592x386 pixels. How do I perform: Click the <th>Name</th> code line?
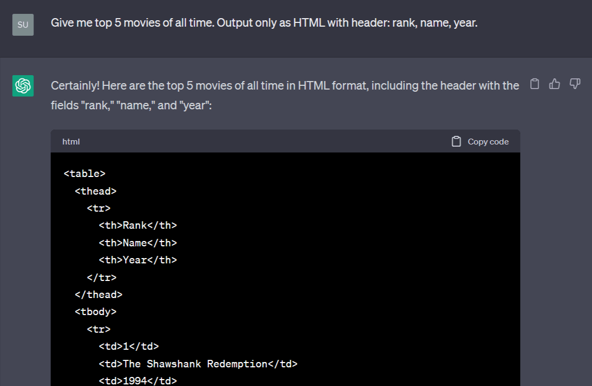138,243
